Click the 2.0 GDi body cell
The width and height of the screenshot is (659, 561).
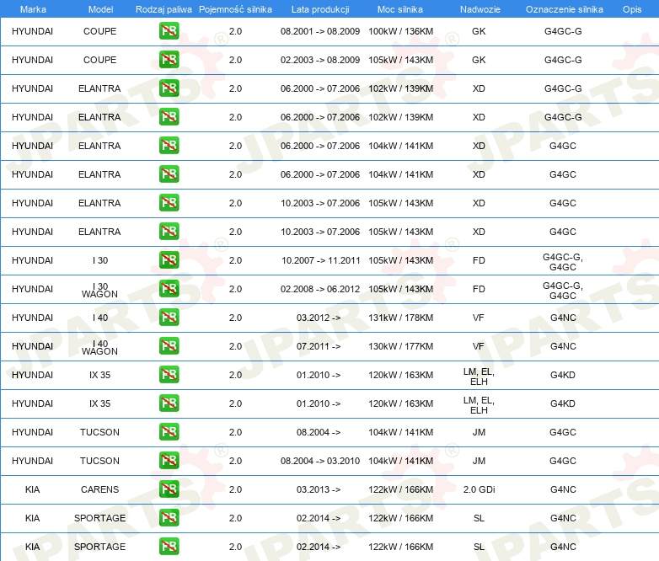pos(479,489)
